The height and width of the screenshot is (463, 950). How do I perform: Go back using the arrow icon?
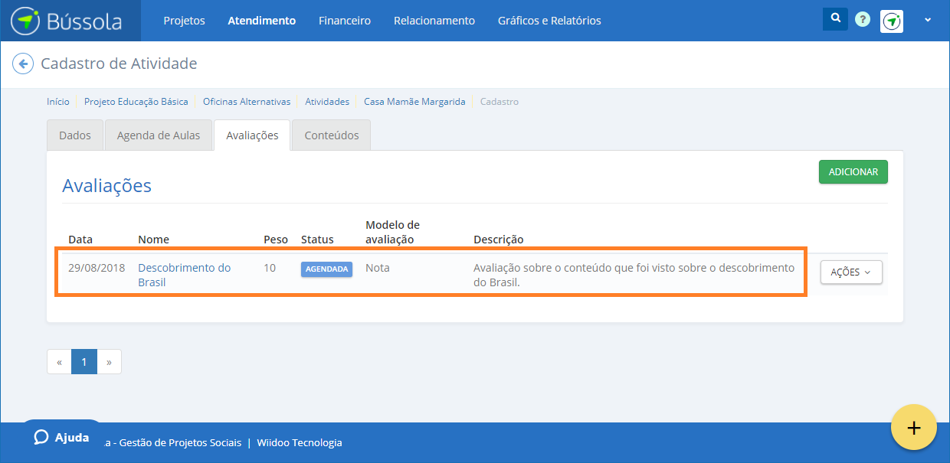pyautogui.click(x=23, y=64)
